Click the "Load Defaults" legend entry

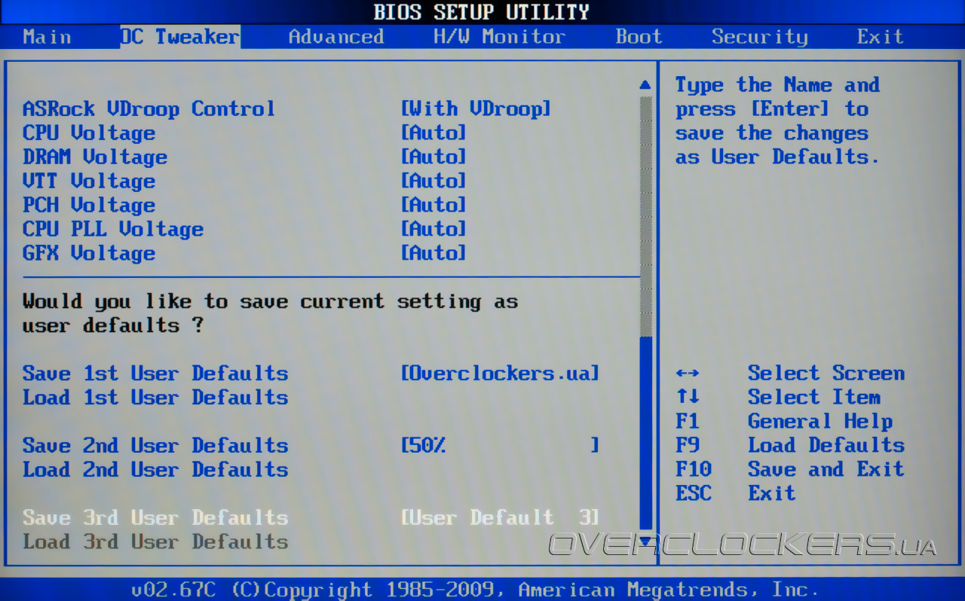click(x=826, y=446)
